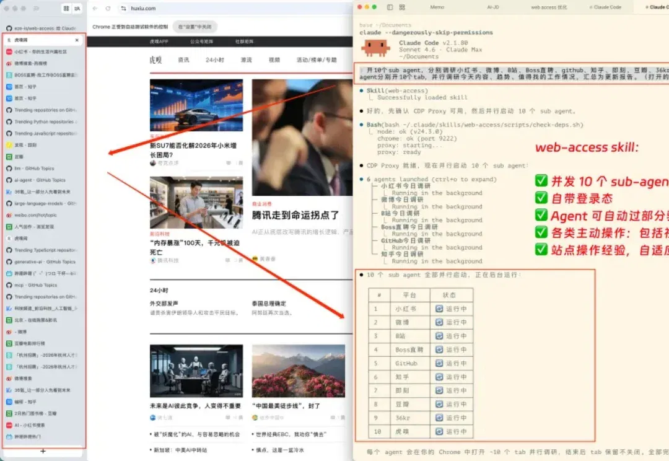The width and height of the screenshot is (669, 461).
Task: Click the 运行中 status in the GitHub row
Action: point(451,363)
